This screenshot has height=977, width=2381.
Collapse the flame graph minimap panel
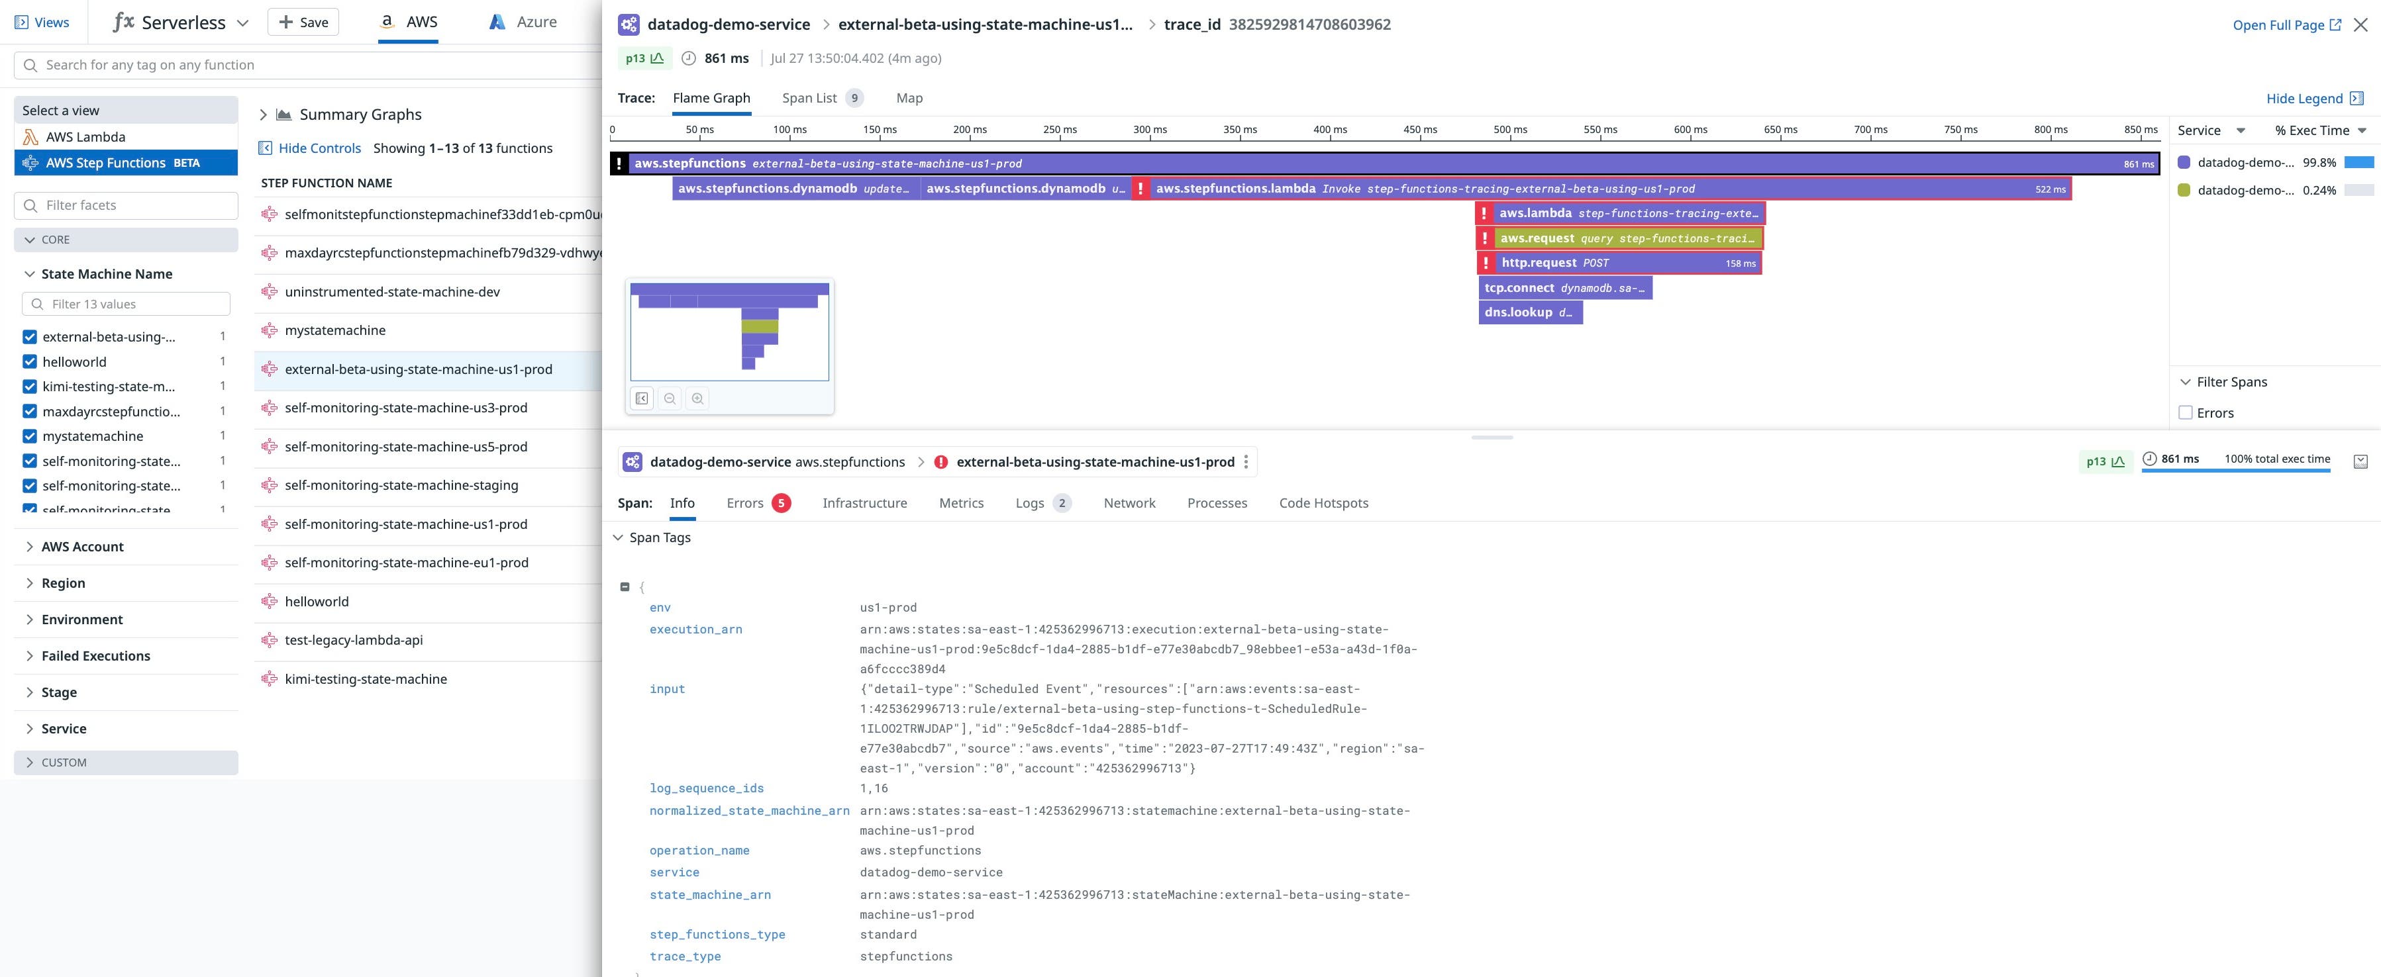tap(642, 398)
